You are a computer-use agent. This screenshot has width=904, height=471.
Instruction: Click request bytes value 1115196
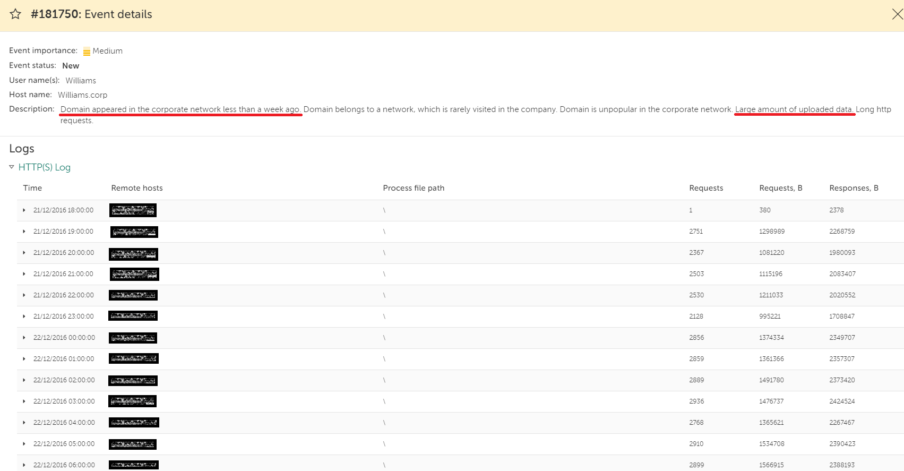click(771, 274)
